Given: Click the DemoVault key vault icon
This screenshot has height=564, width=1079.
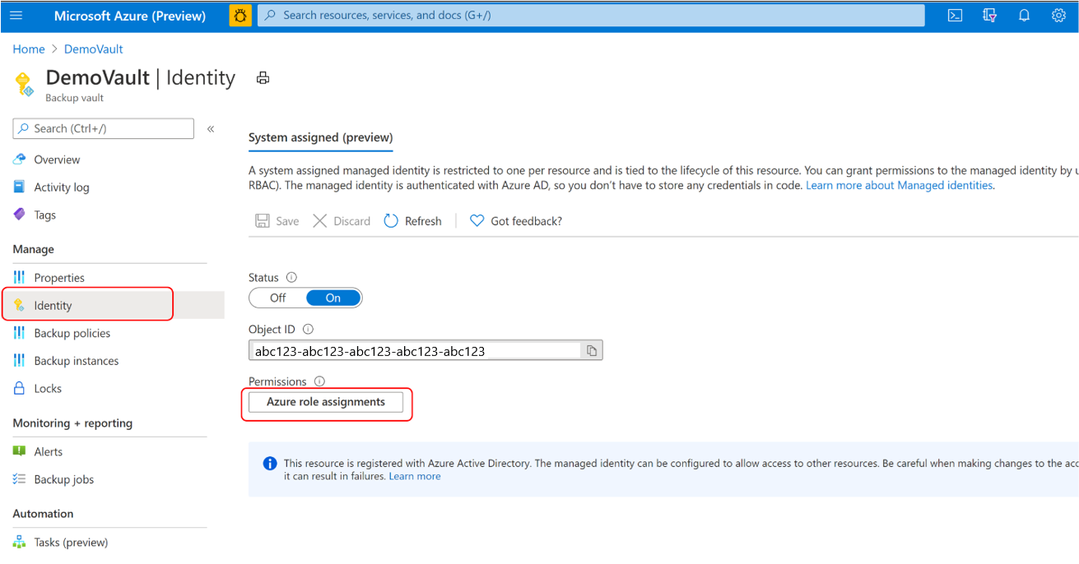Looking at the screenshot, I should click(x=25, y=84).
